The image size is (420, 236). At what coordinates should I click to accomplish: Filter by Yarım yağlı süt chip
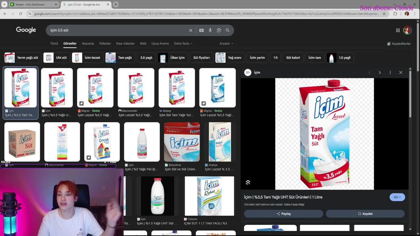pyautogui.click(x=23, y=58)
